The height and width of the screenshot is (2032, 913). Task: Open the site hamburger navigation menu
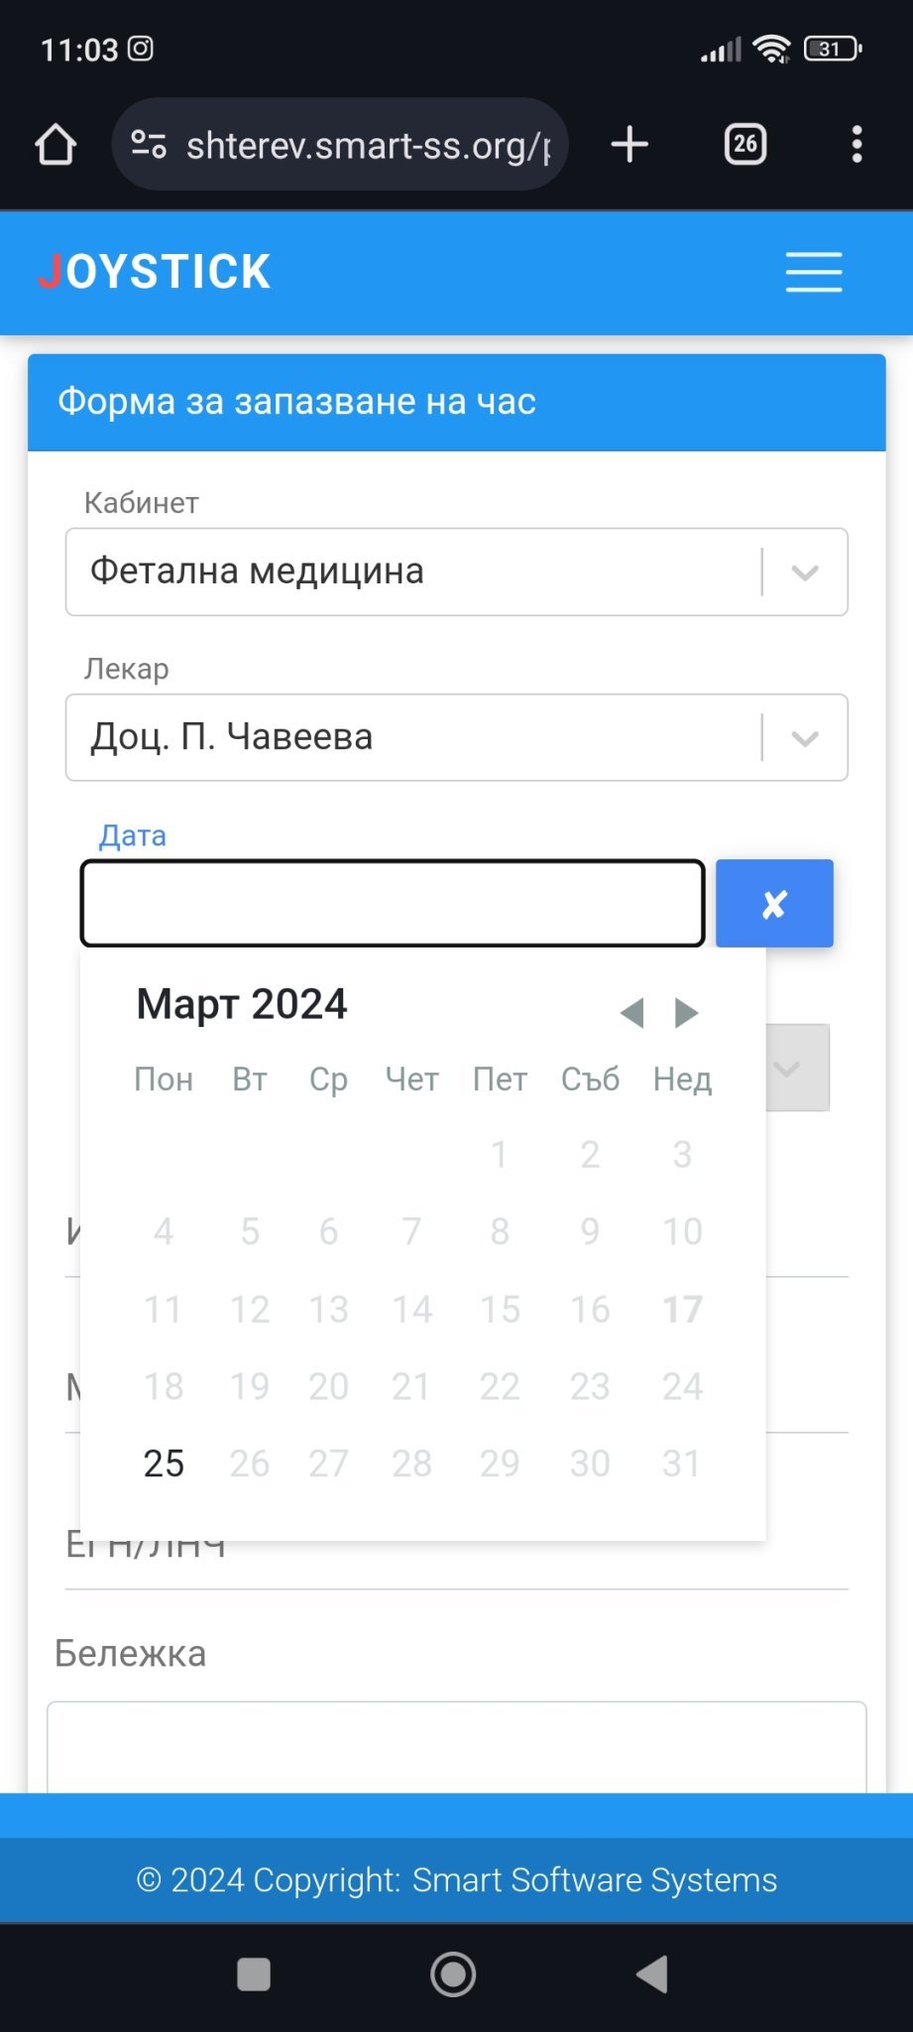pyautogui.click(x=813, y=272)
